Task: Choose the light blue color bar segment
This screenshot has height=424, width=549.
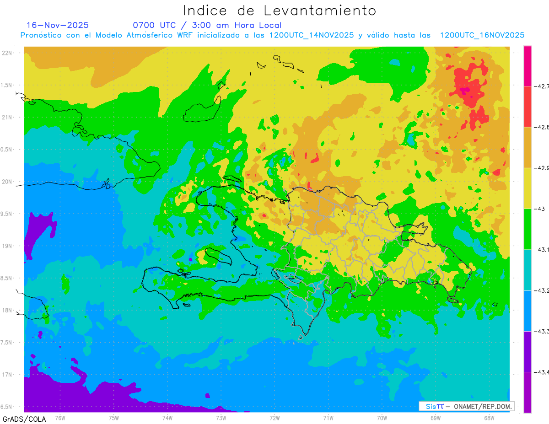Action: [527, 311]
